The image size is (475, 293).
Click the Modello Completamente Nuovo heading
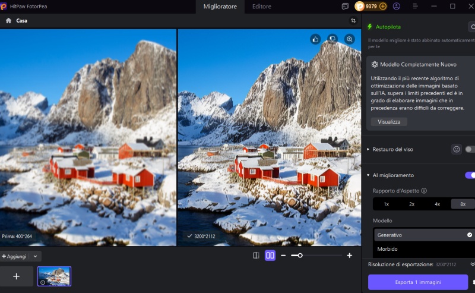[x=418, y=64]
